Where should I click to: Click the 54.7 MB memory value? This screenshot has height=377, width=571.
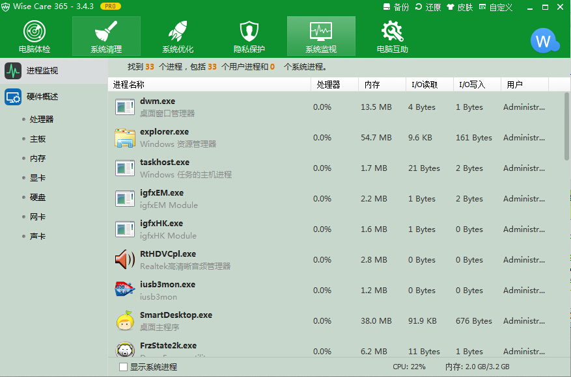point(376,137)
